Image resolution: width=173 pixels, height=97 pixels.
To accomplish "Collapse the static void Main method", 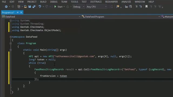I will [11, 50].
